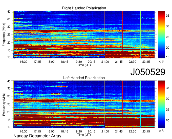Click 18:00 tick under Right Handed plot
This screenshot has width=172, height=139.
[51, 62]
